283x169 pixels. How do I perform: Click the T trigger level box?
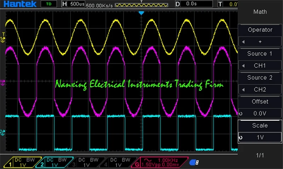228,4
